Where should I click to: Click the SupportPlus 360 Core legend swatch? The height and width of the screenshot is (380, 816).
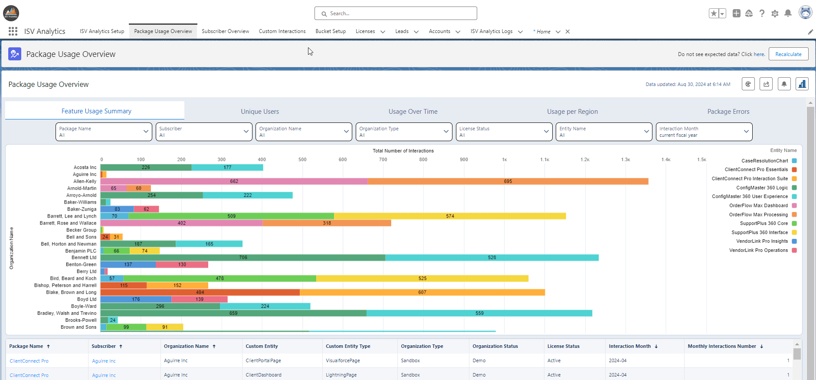point(794,224)
